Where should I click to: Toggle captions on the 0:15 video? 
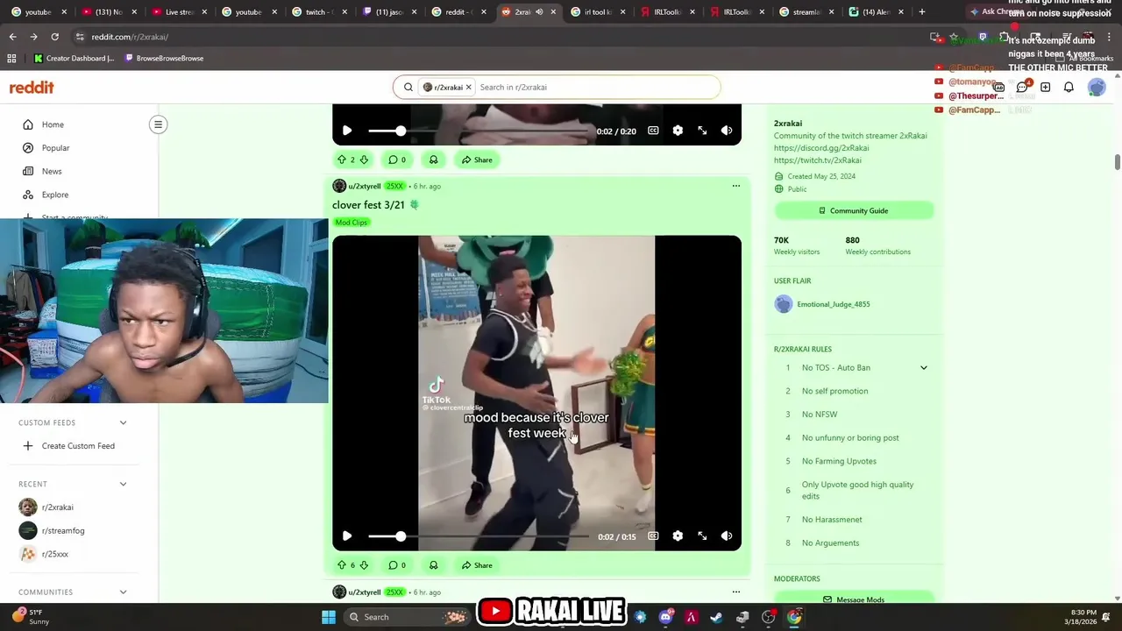click(x=653, y=536)
